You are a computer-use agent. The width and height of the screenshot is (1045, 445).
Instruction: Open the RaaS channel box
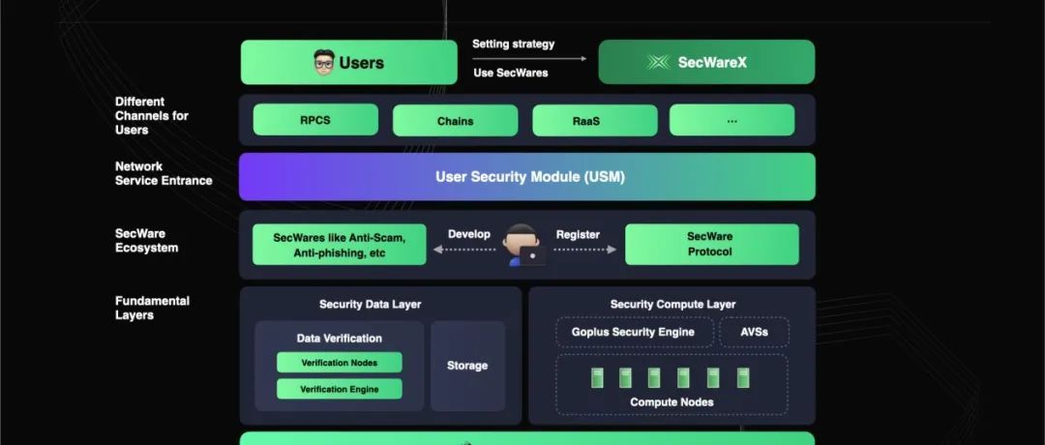pyautogui.click(x=594, y=120)
